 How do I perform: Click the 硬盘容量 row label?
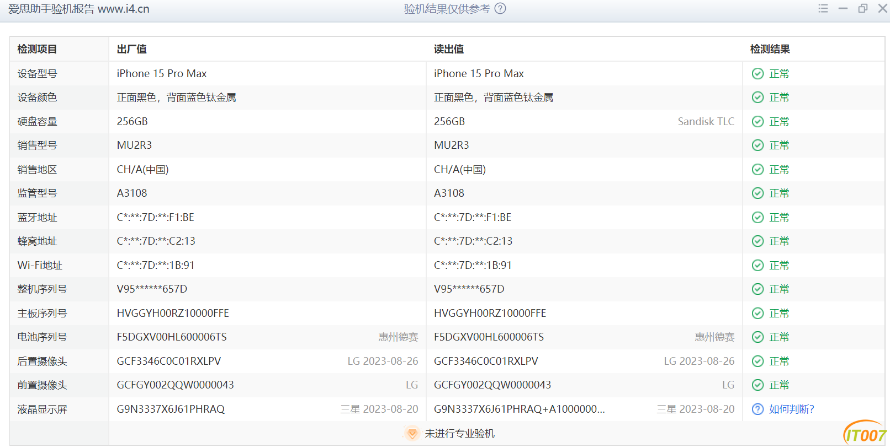tap(37, 122)
